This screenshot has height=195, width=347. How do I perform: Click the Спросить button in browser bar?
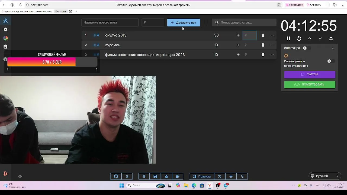[314, 5]
